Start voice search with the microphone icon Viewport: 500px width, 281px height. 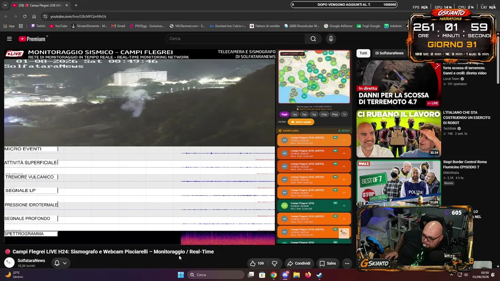[331, 39]
